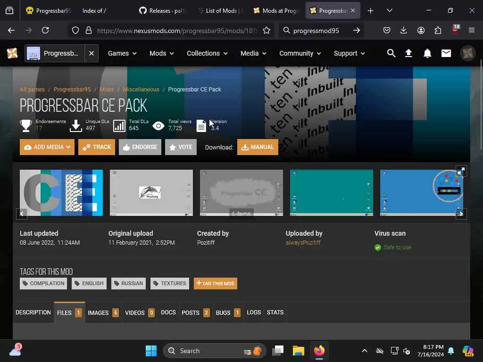Click the Nexus Mods logo icon
This screenshot has width=483, height=362.
pos(12,53)
